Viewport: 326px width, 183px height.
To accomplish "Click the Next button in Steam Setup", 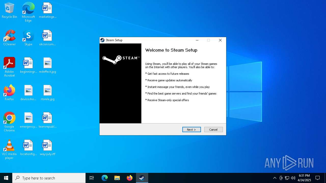I will pyautogui.click(x=192, y=130).
